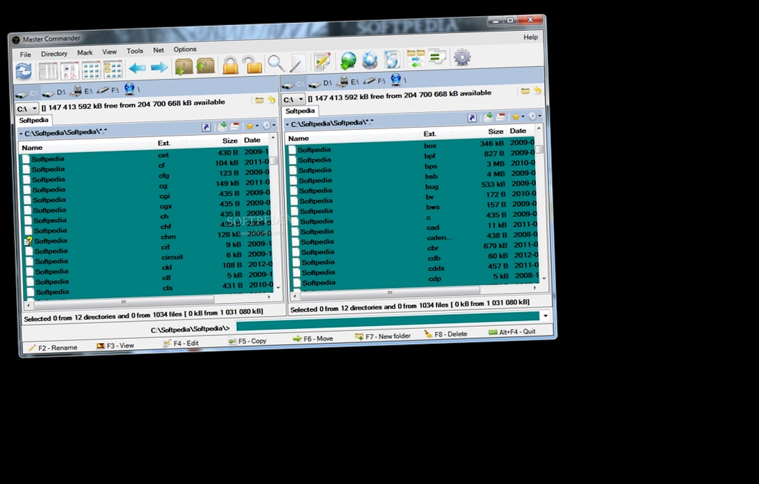
Task: Decrypt files with the open padlock icon
Action: click(253, 64)
